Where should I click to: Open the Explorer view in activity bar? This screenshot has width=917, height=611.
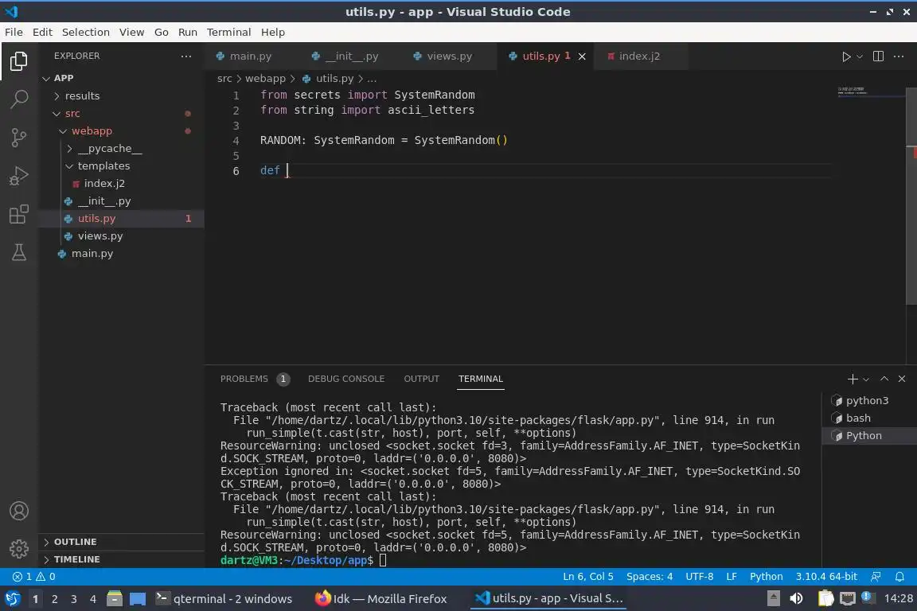pos(19,60)
